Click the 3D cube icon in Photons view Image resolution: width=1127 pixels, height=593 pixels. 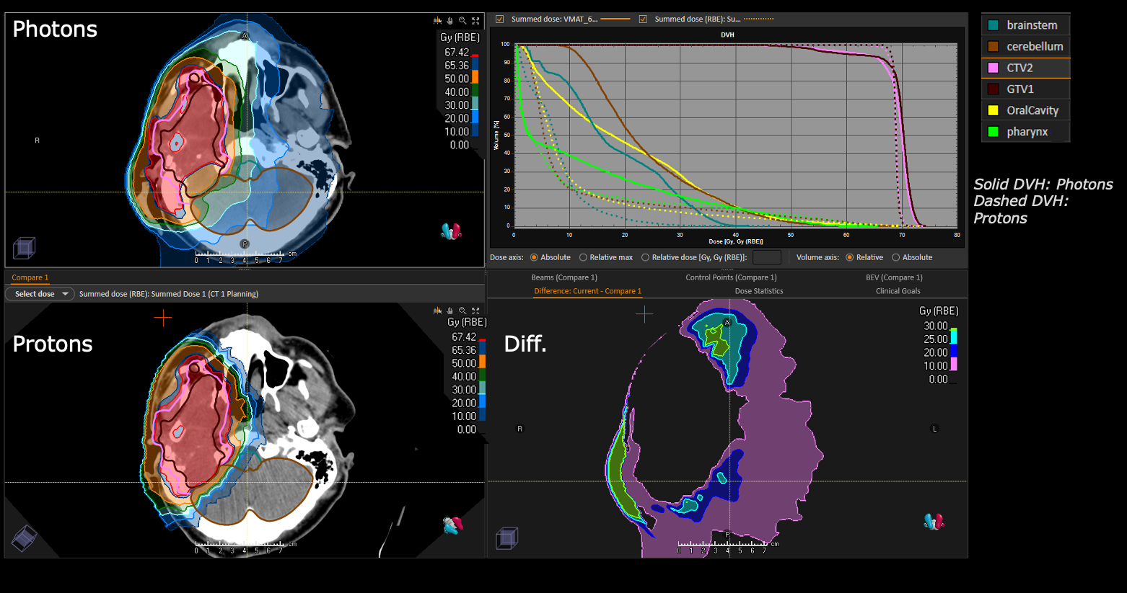[x=24, y=249]
